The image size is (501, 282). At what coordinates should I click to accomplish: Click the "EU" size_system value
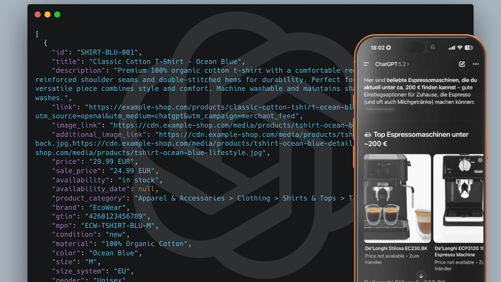[x=122, y=271]
